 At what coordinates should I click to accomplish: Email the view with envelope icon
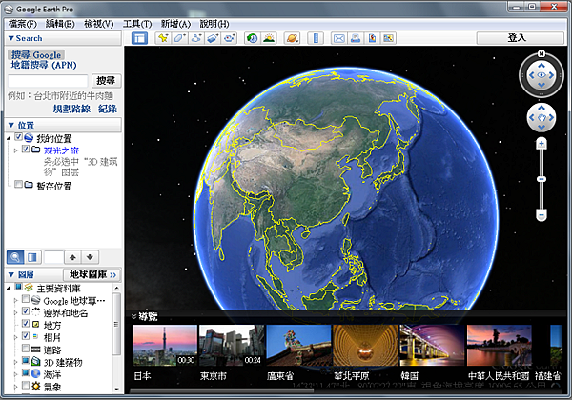[338, 38]
